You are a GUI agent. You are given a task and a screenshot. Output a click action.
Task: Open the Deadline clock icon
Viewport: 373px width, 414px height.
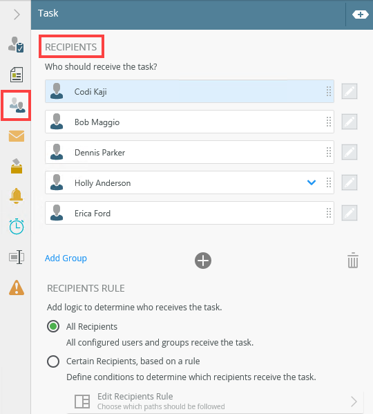(17, 227)
